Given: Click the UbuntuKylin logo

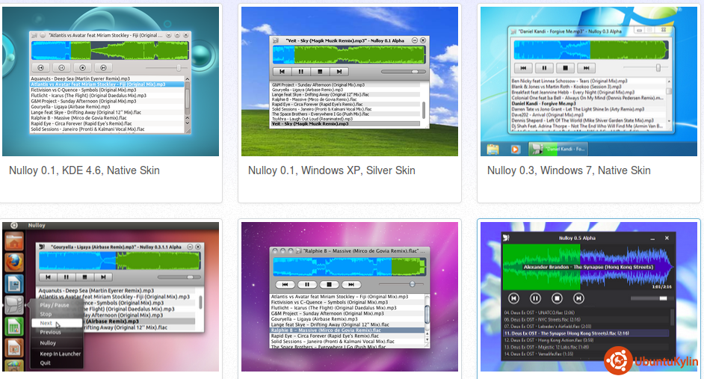Looking at the screenshot, I should [618, 360].
